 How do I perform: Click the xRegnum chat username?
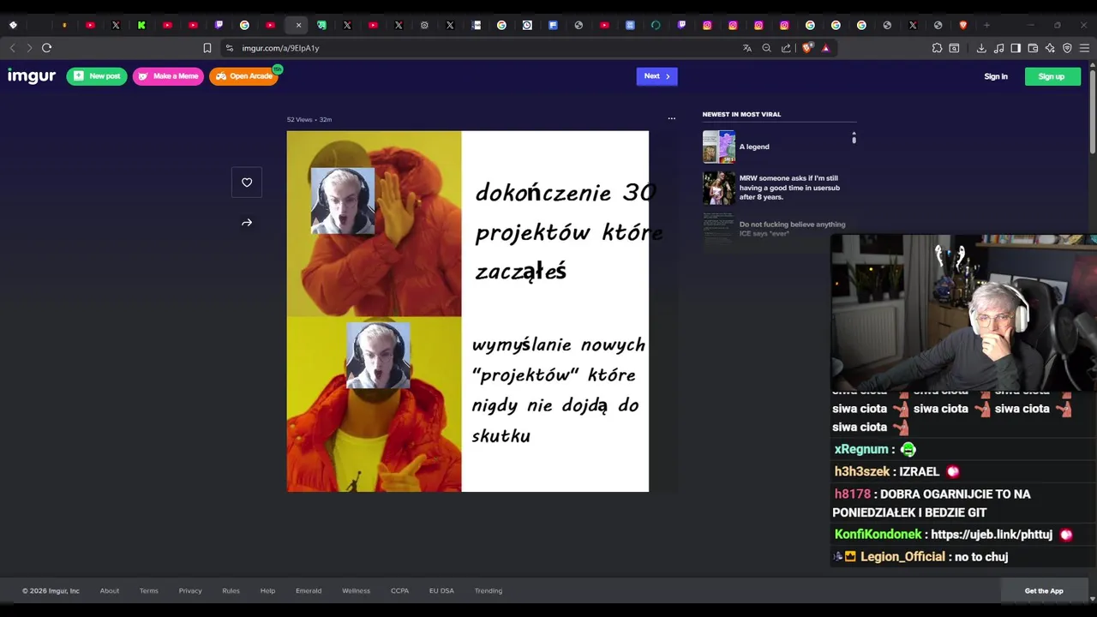(x=860, y=449)
